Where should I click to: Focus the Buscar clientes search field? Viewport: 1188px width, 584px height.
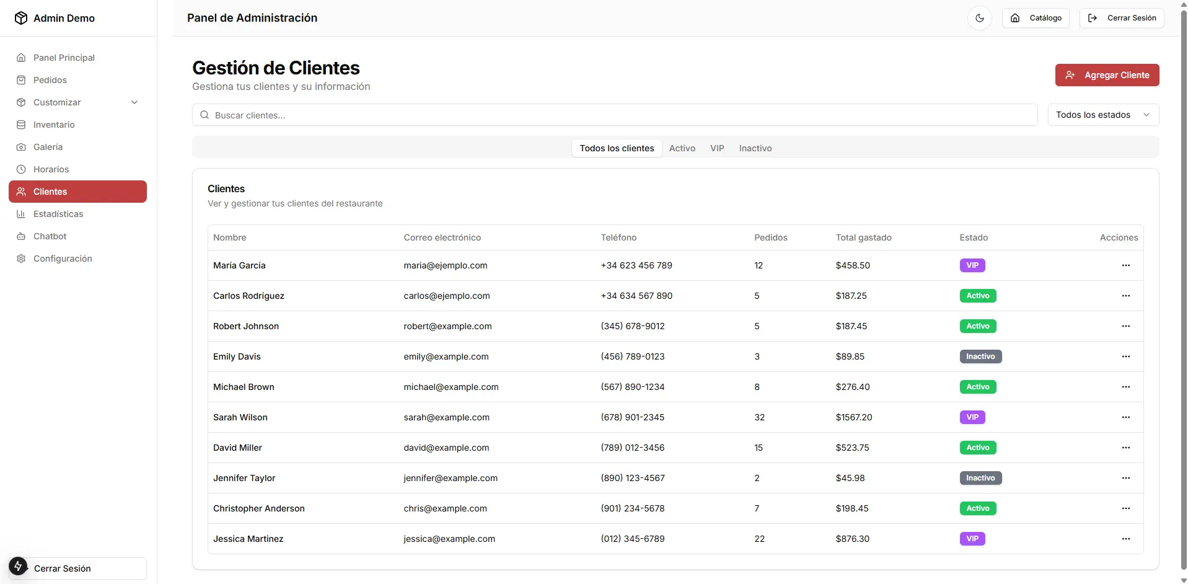click(x=614, y=115)
